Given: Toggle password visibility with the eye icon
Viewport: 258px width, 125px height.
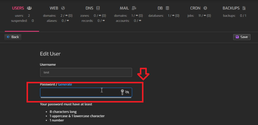Looking at the screenshot, I should click(127, 92).
